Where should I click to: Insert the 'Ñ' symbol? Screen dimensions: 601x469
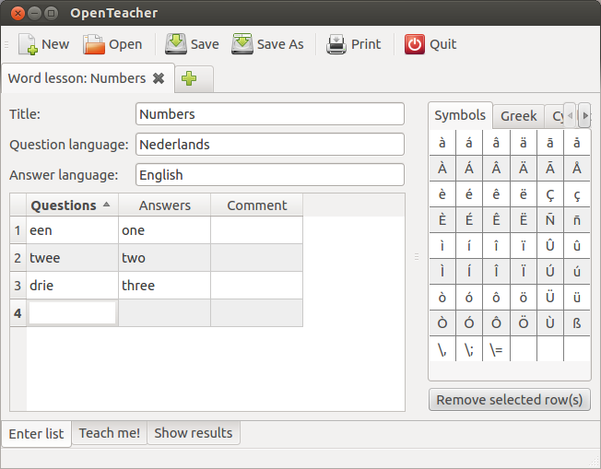tap(550, 220)
